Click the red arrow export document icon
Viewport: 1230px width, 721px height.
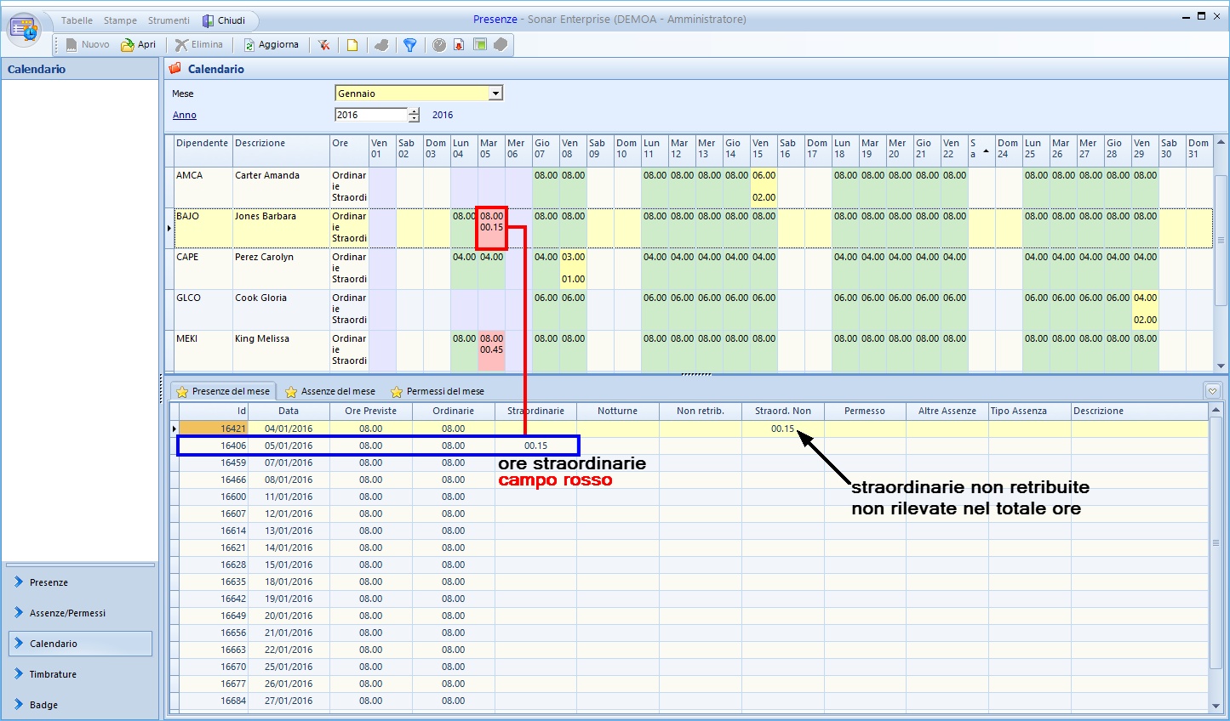pos(459,45)
